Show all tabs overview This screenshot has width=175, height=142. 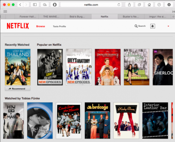139,5
